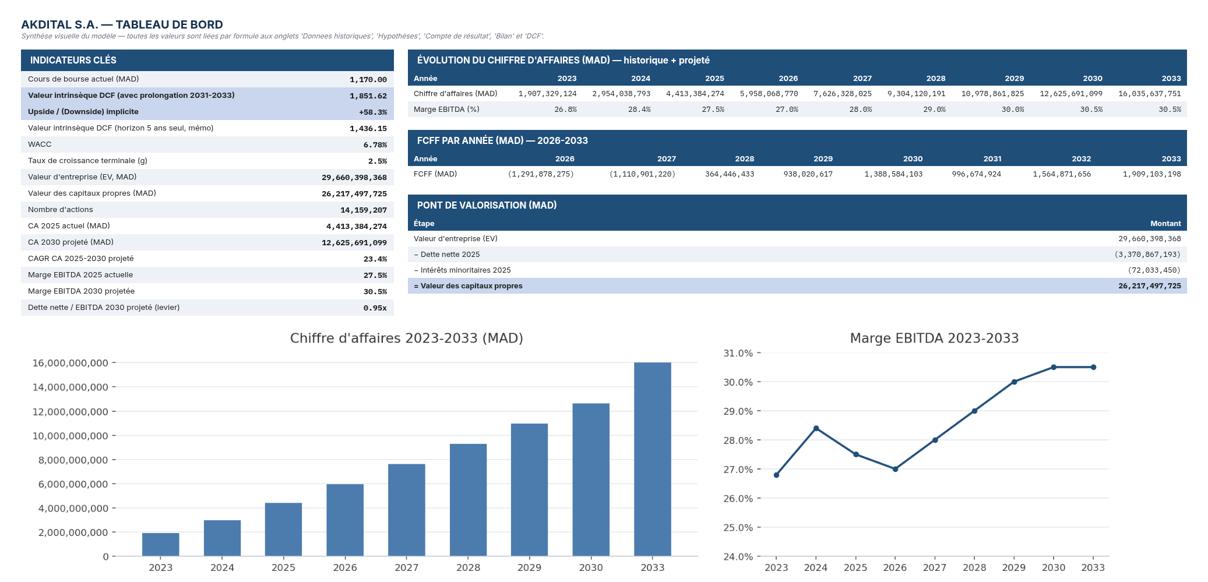Click the Intérêts minoritaires 2025 amount (72,033,450)
This screenshot has height=582, width=1208.
(1154, 270)
